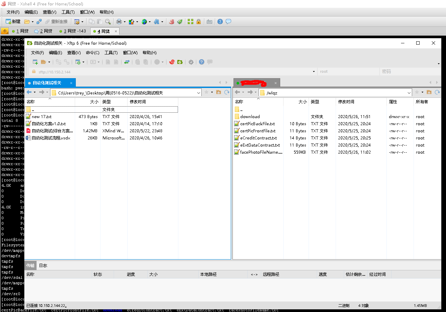
Task: Click remote pane bookmark star icon
Action: pos(417,92)
